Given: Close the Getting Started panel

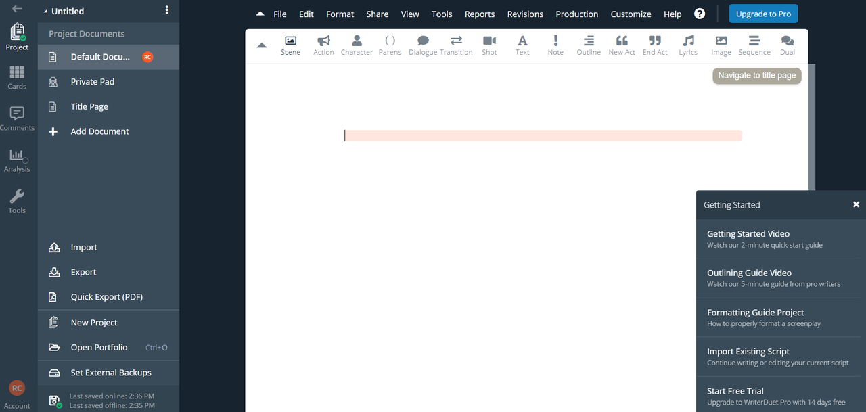Looking at the screenshot, I should coord(856,204).
